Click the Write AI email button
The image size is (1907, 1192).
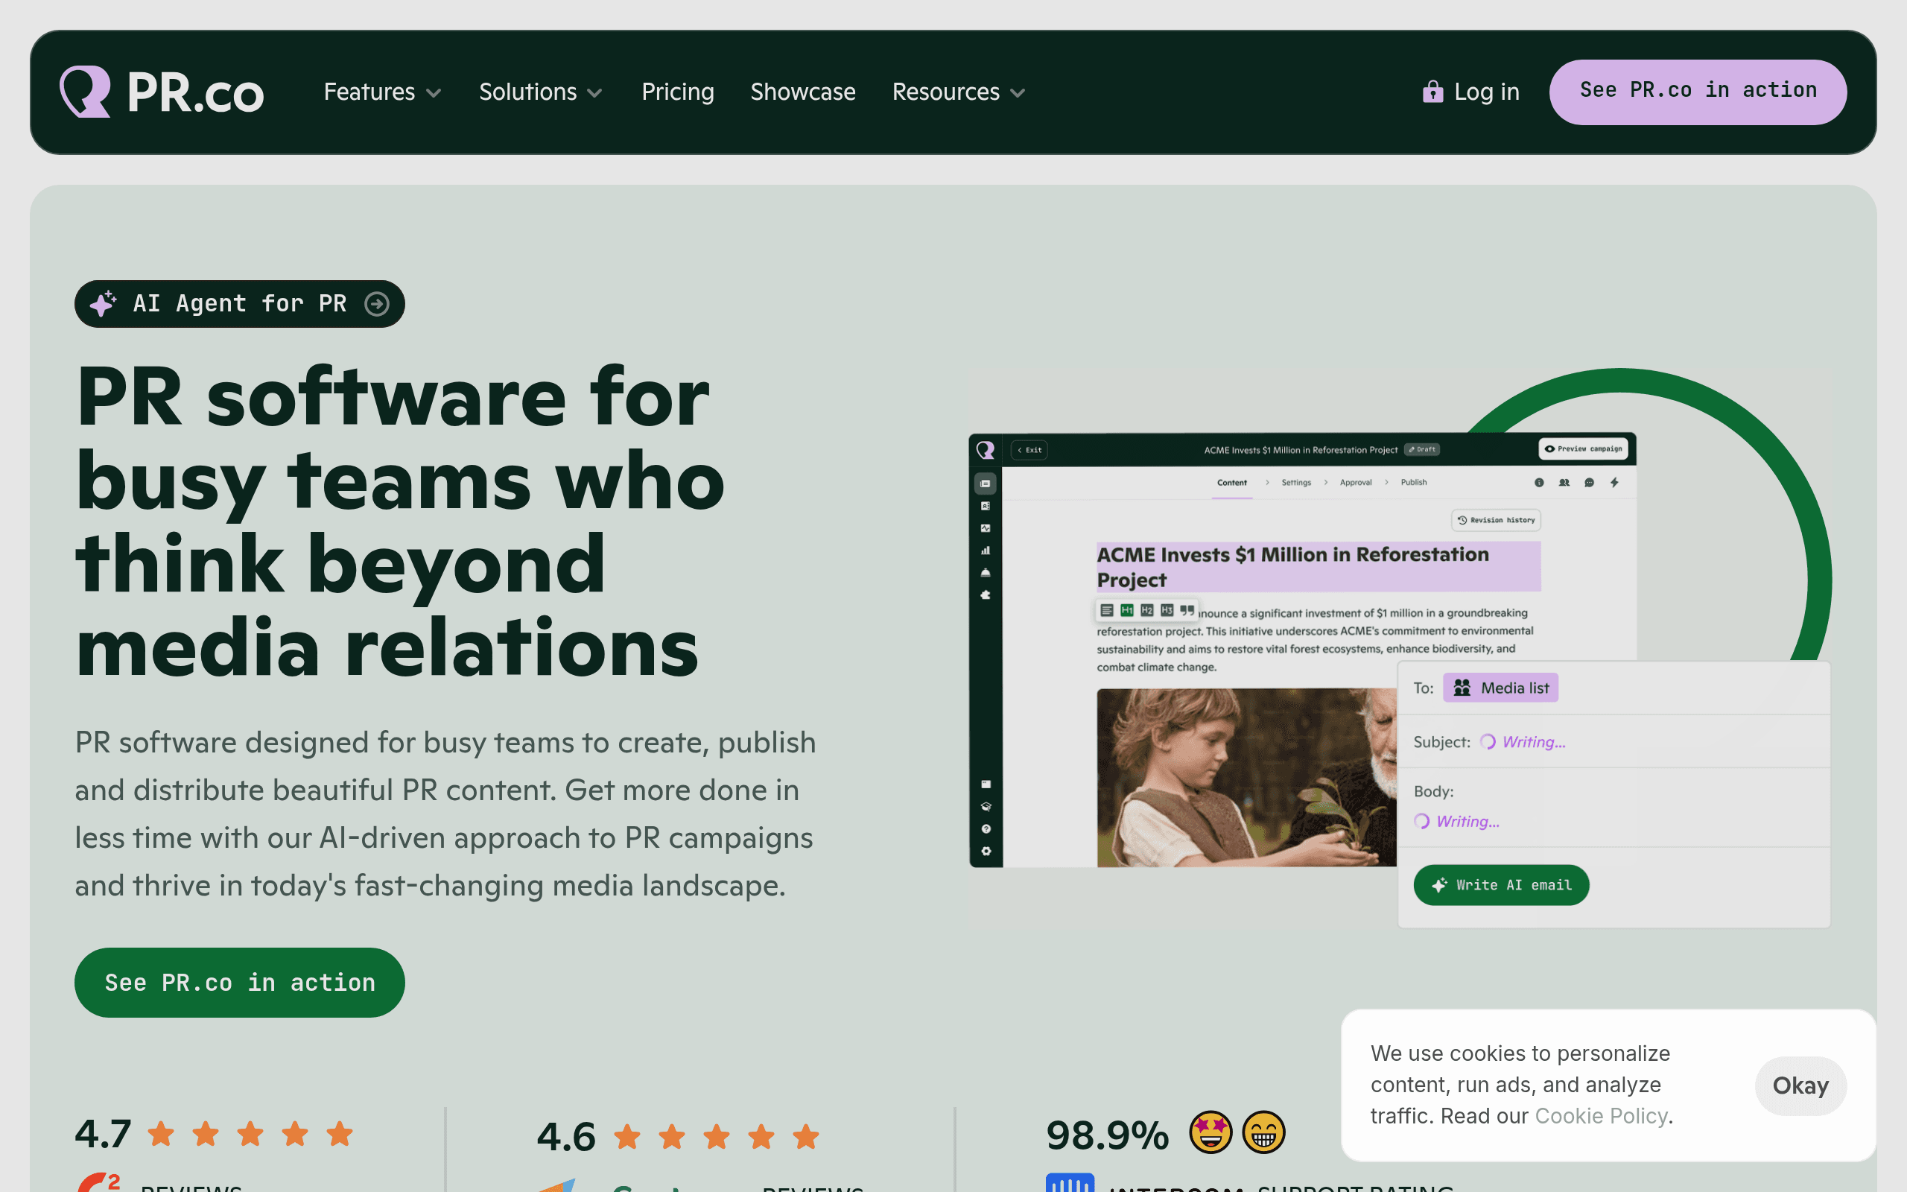coord(1501,884)
